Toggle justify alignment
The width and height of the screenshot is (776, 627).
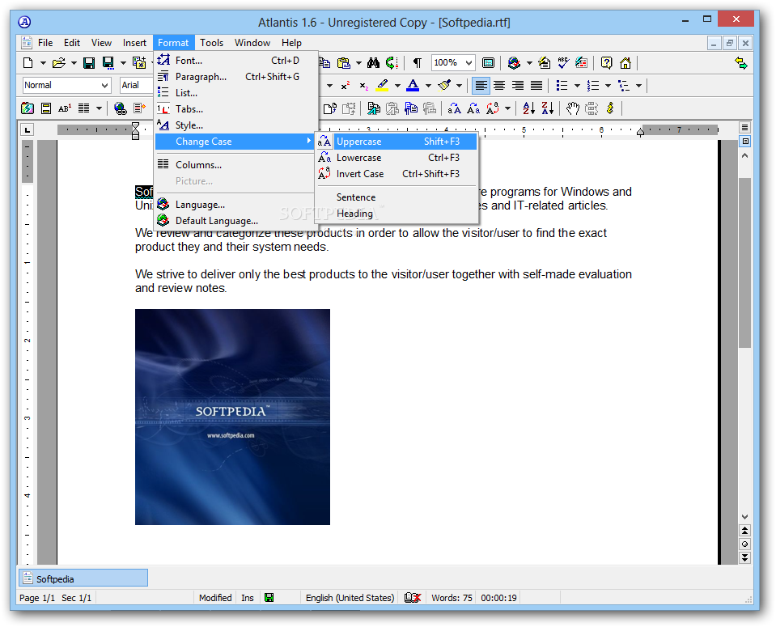[536, 86]
